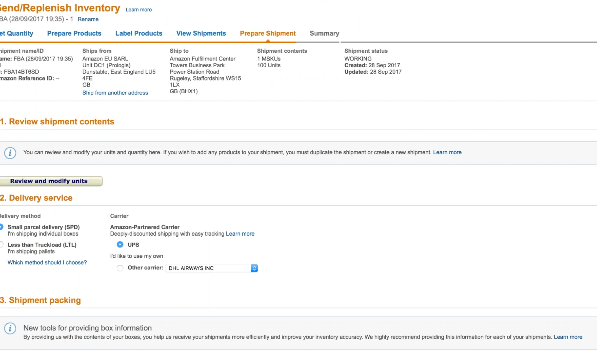
Task: Rename the FBA shipment
Action: [88, 19]
